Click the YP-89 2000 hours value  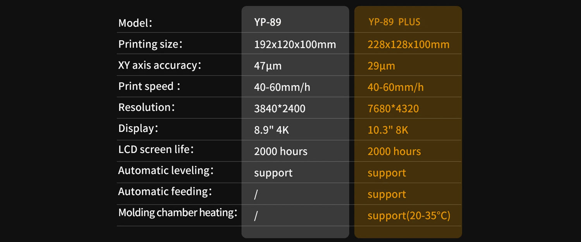click(x=280, y=151)
